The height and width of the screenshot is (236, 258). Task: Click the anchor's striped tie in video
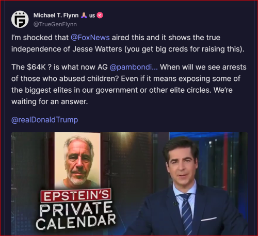tap(186, 214)
